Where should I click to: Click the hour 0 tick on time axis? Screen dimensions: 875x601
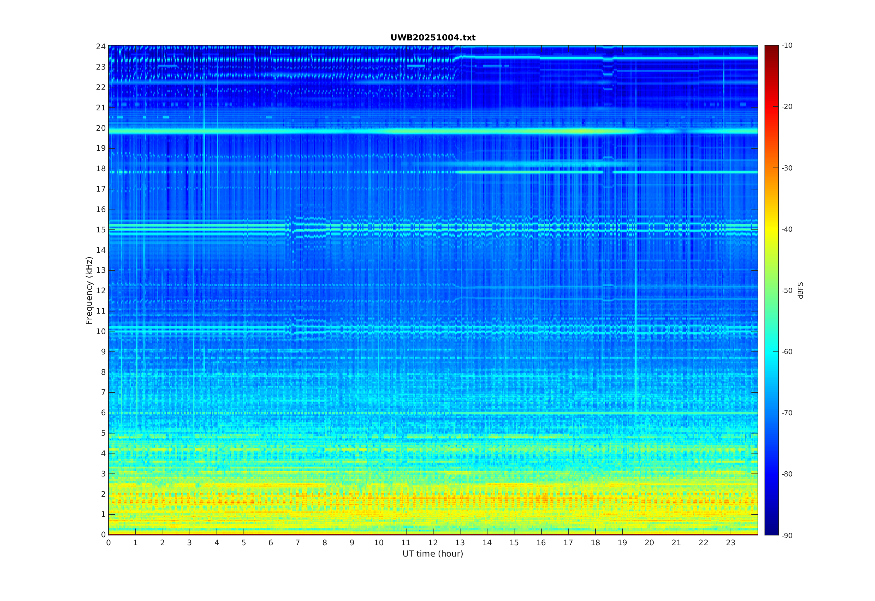[x=109, y=543]
